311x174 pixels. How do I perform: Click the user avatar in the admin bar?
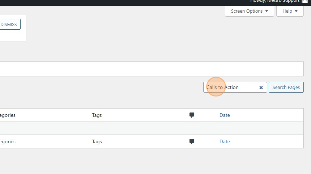coord(304,1)
